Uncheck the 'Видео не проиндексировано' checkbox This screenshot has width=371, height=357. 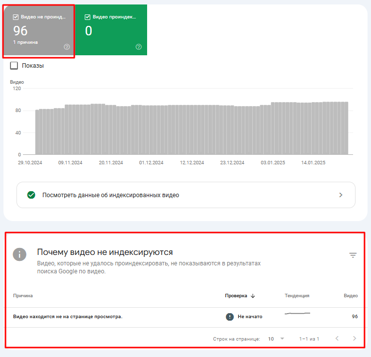pos(16,17)
